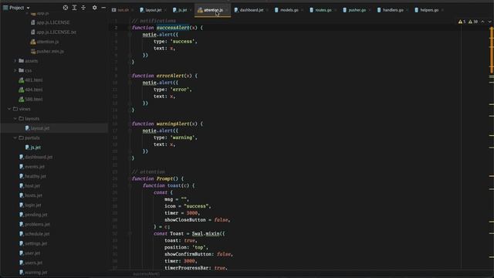Select host.jet in project tree
The width and height of the screenshot is (494, 278).
click(29, 186)
